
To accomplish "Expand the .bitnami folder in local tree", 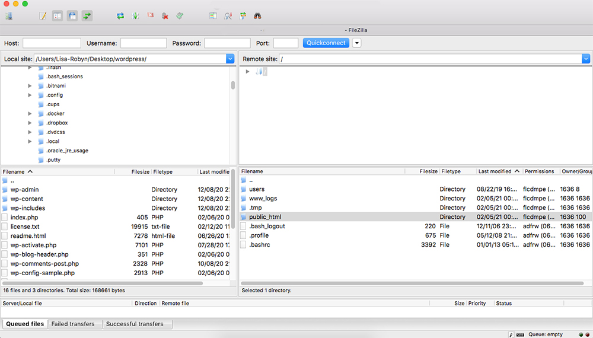I will point(30,86).
